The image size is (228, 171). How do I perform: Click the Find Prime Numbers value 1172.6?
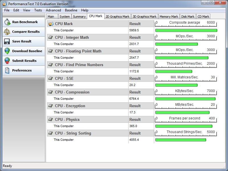click(134, 71)
